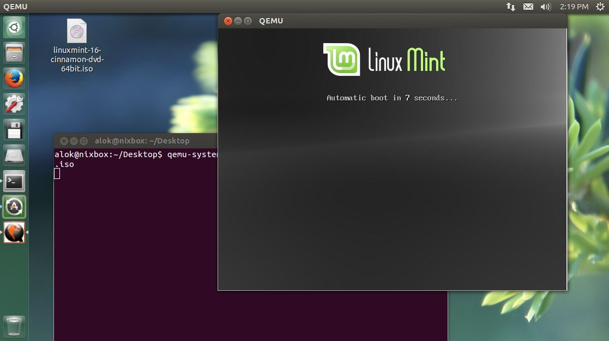Launch Firefox from the launcher
The width and height of the screenshot is (609, 341).
14,79
